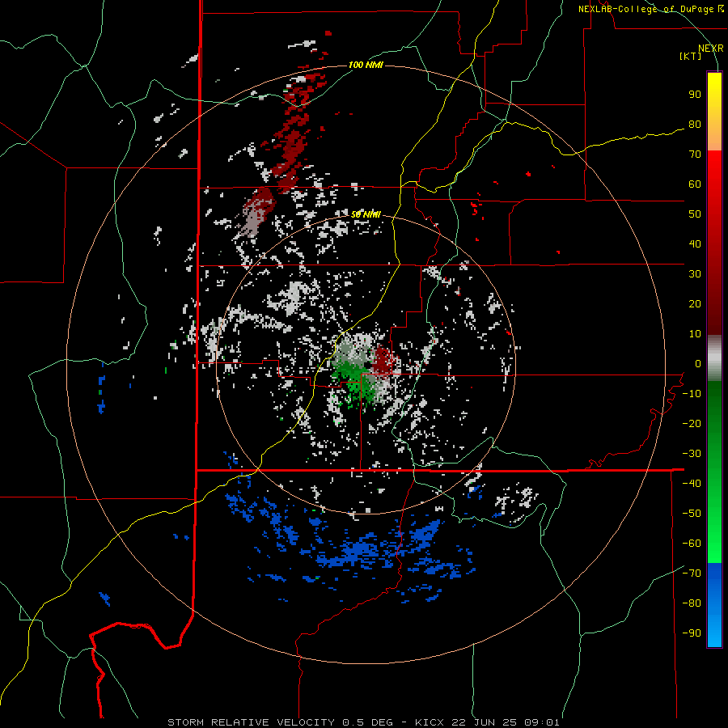Viewport: 728px width, 728px height.
Task: Click the 90 value on the velocity scale
Action: point(695,95)
